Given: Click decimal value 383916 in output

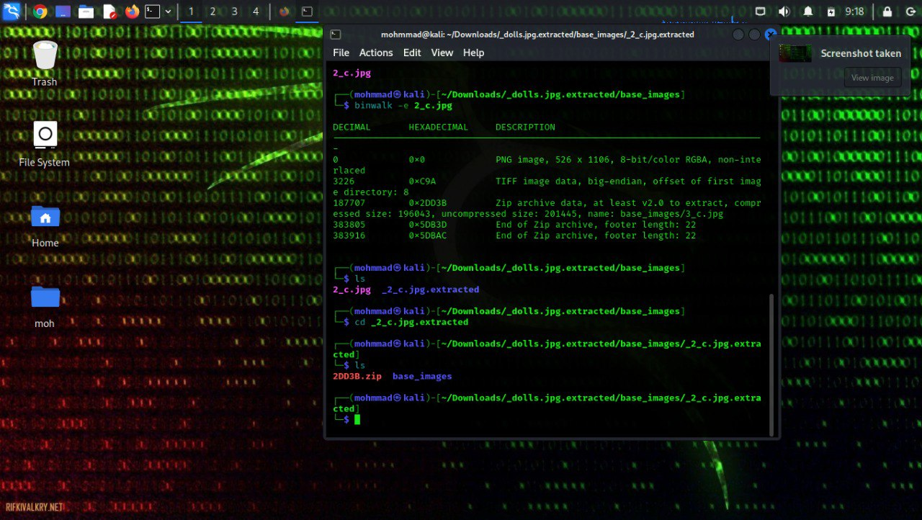Looking at the screenshot, I should coord(349,236).
